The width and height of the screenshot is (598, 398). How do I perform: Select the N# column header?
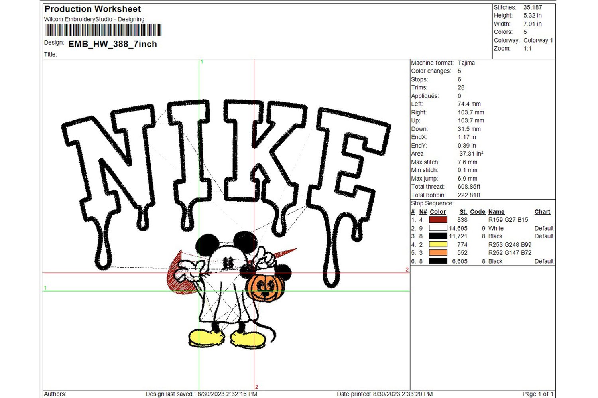click(x=423, y=212)
